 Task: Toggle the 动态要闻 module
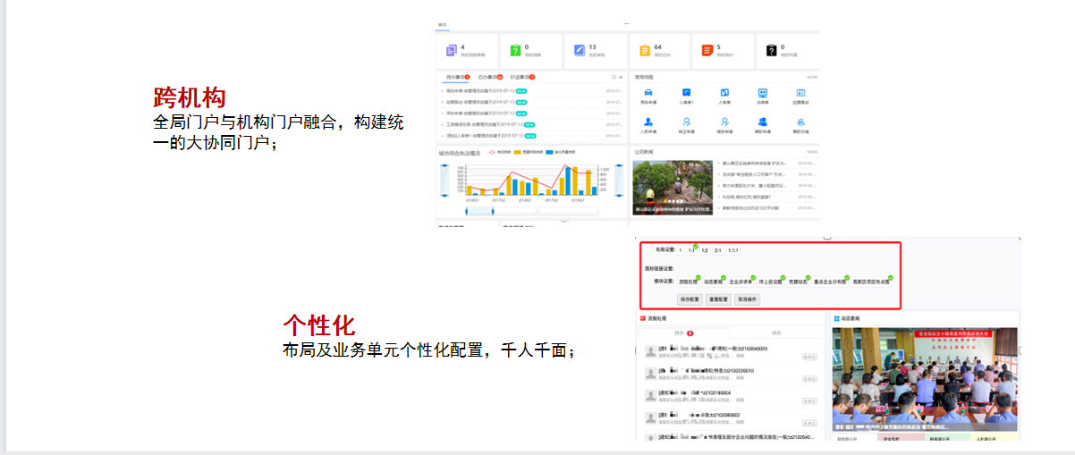point(715,282)
